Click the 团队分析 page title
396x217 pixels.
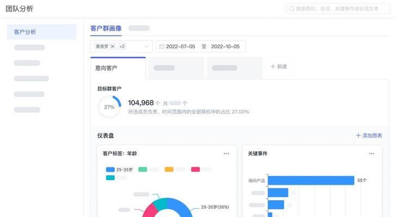point(20,9)
